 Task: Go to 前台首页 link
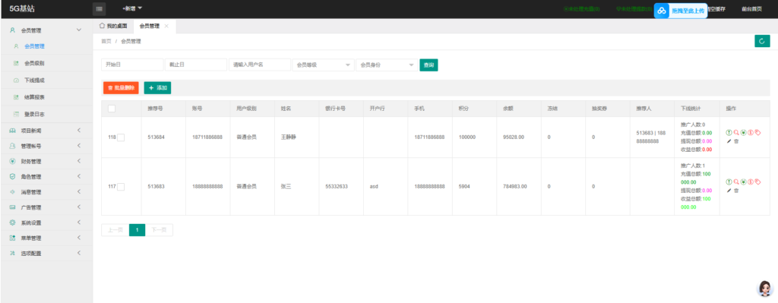pyautogui.click(x=751, y=9)
